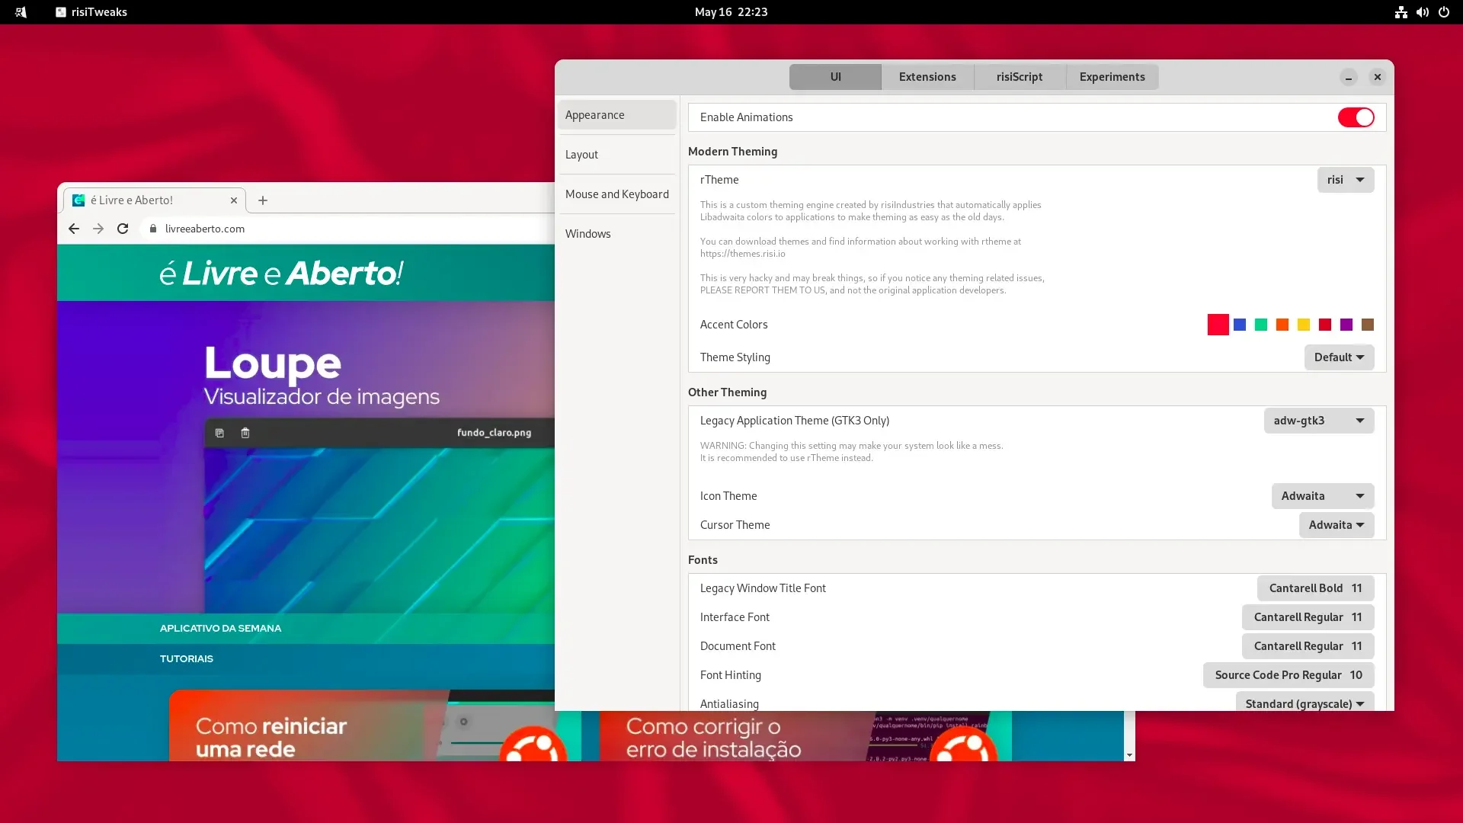Screen dimensions: 1463x823
Task: Click the browser back arrow icon
Action: 74,229
